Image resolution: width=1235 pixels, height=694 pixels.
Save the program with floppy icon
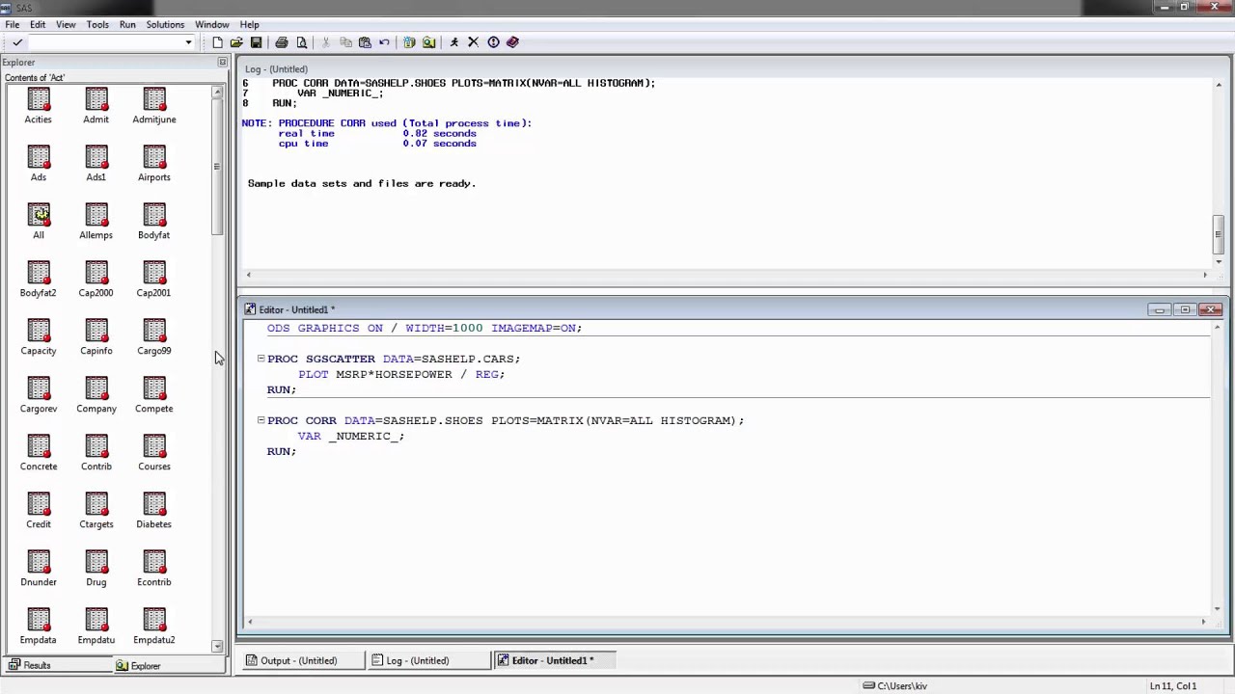[x=256, y=42]
